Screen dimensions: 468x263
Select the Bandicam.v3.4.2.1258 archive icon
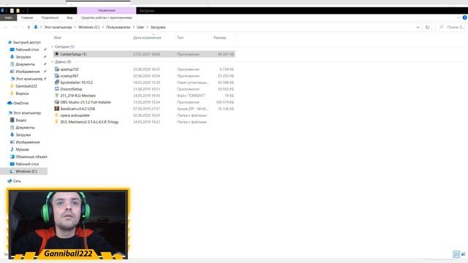coord(57,109)
